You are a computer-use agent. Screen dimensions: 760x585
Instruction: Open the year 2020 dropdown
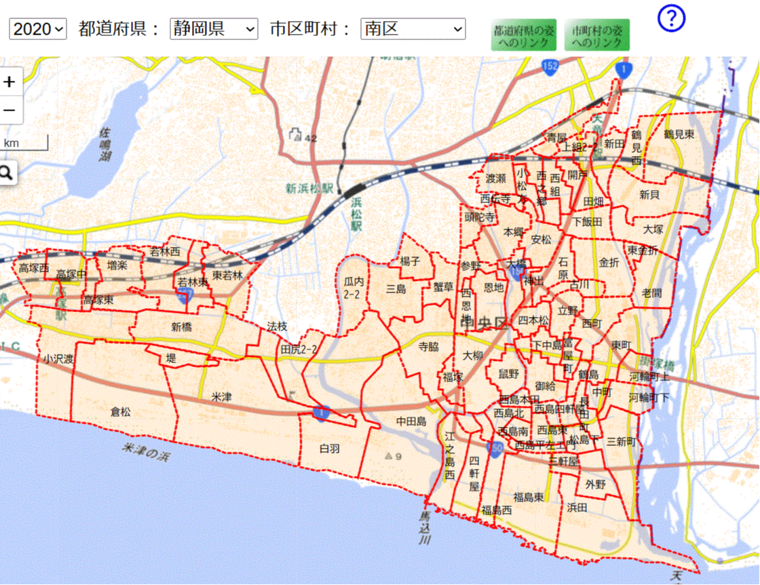pos(38,29)
